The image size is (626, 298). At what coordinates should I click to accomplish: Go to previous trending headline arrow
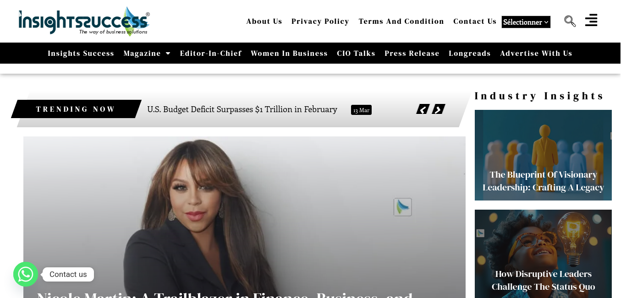[423, 109]
